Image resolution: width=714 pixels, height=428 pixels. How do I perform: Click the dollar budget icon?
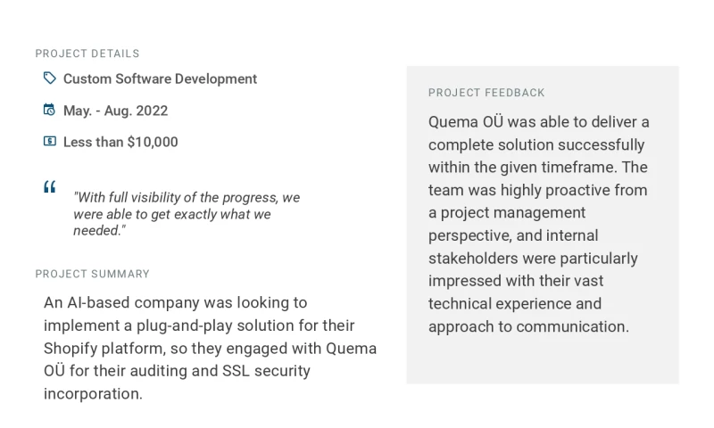click(50, 142)
